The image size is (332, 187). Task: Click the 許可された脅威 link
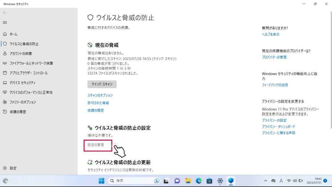point(98,103)
